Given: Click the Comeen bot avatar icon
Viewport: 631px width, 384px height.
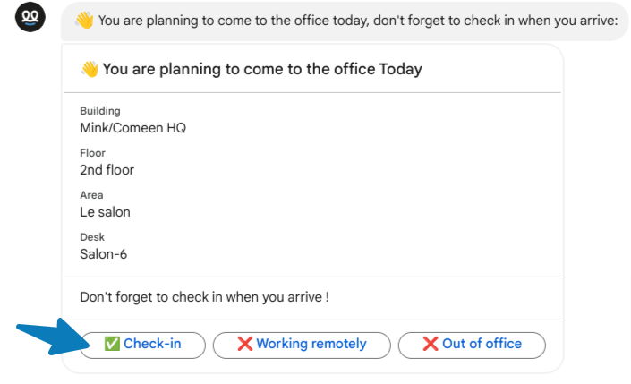Looking at the screenshot, I should point(30,17).
